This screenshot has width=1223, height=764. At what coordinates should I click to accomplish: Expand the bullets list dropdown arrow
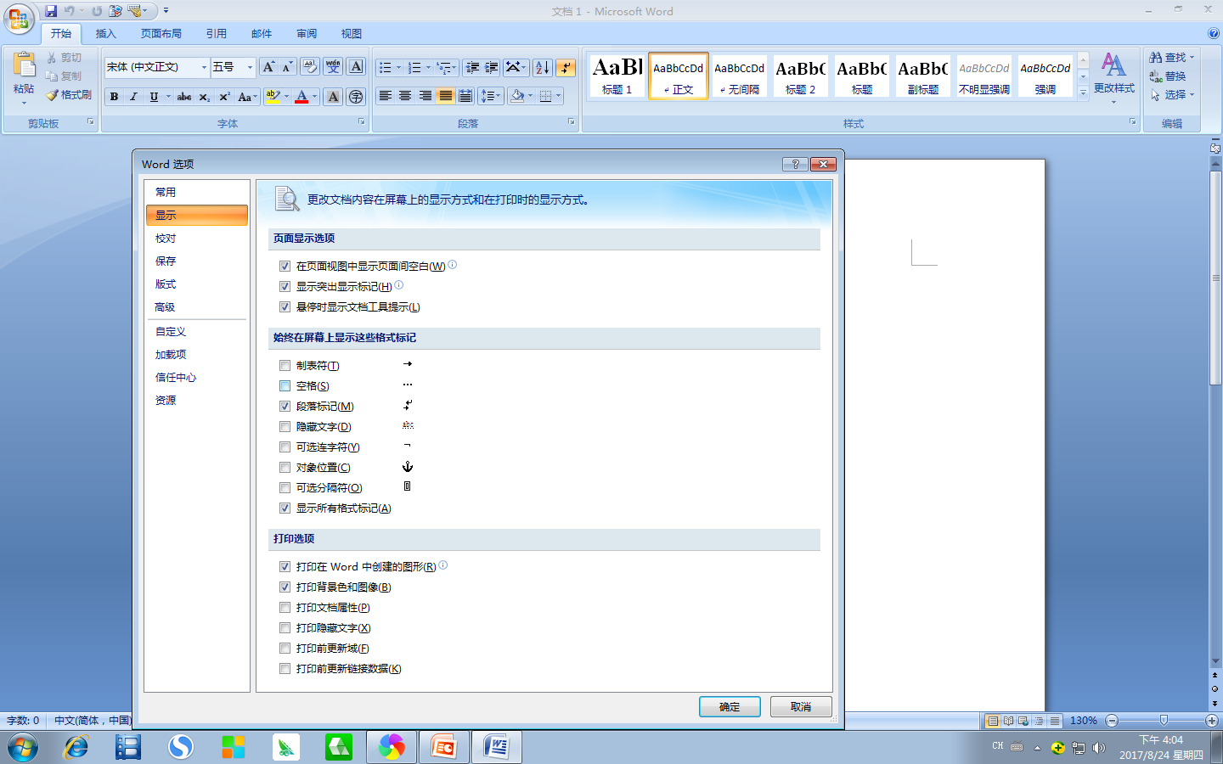coord(398,68)
